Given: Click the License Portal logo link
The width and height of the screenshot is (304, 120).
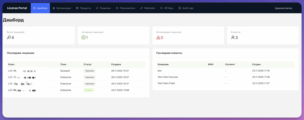Looking at the screenshot, I should point(17,8).
